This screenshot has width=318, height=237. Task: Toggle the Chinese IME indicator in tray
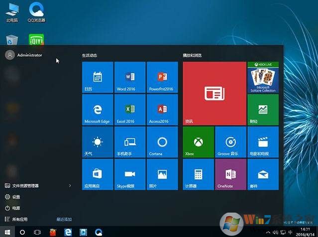click(x=291, y=232)
